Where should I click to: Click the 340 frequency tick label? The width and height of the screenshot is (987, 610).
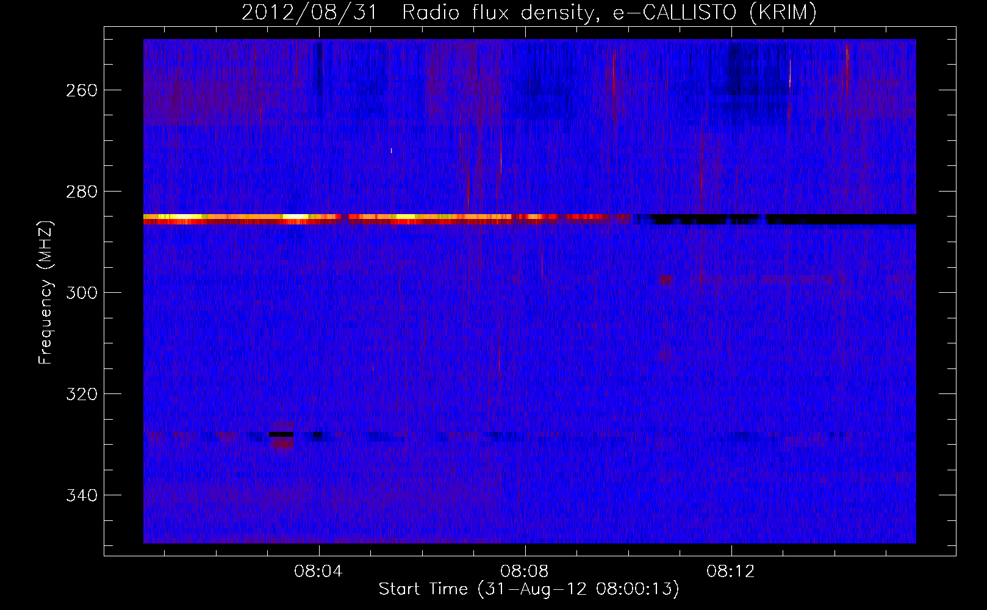click(x=82, y=495)
